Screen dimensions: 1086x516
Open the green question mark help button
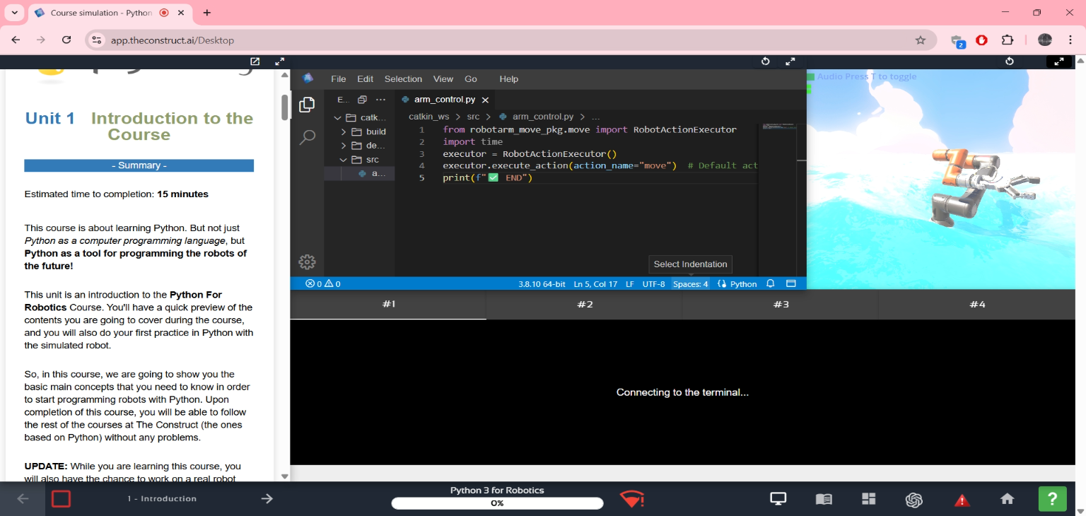1052,499
